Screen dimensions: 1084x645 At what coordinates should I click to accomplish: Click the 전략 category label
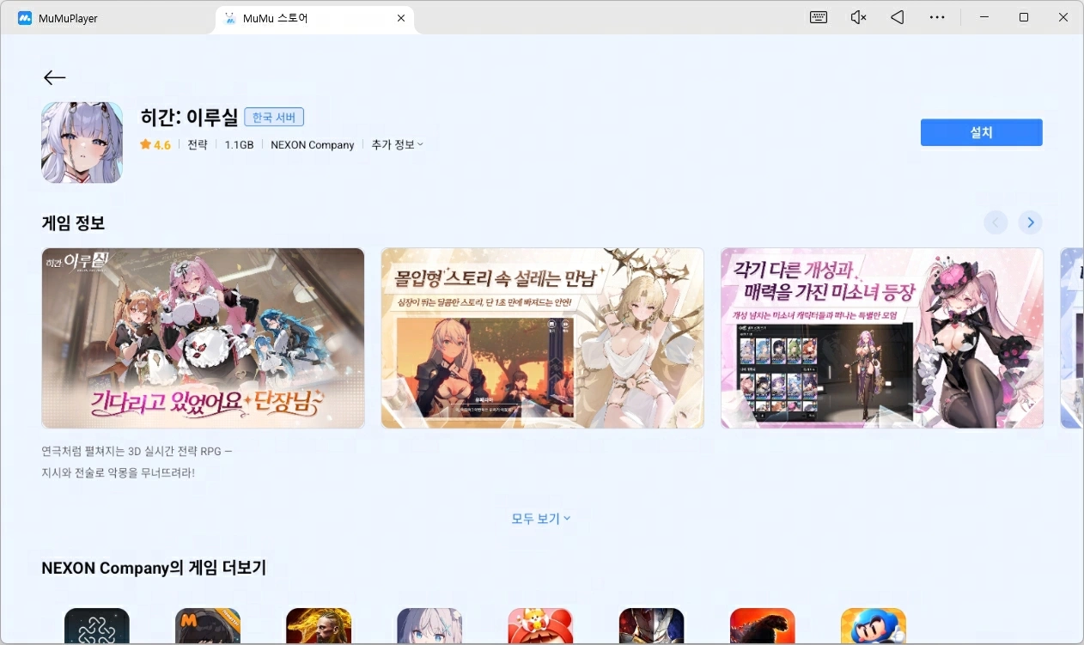tap(198, 145)
